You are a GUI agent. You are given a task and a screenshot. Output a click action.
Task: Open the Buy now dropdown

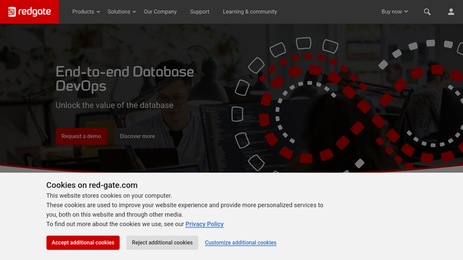tap(395, 12)
